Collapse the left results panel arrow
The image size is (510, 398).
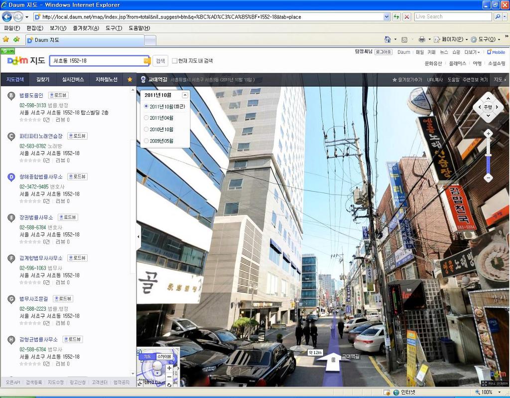point(138,236)
